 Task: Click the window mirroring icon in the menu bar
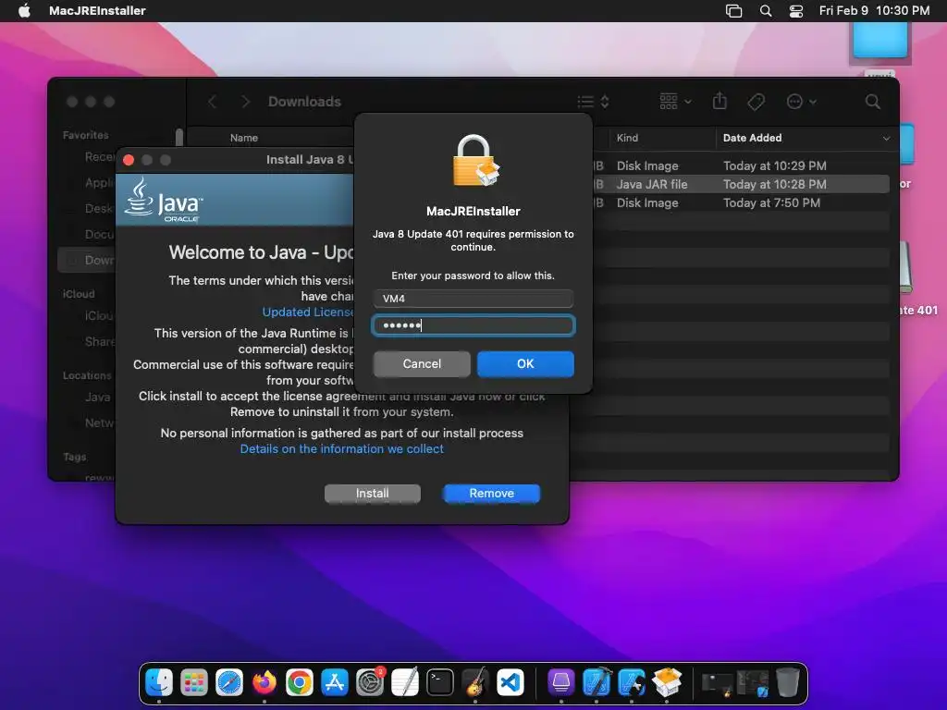coord(733,10)
